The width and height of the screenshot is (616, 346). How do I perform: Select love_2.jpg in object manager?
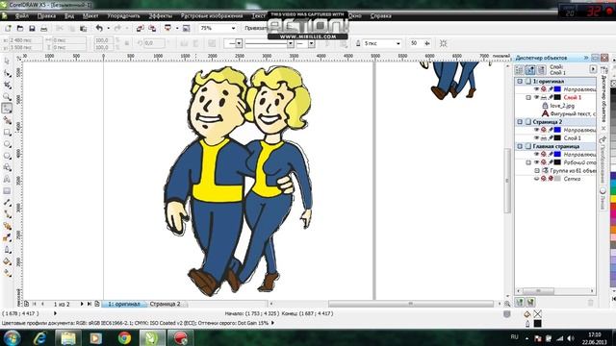pyautogui.click(x=562, y=106)
